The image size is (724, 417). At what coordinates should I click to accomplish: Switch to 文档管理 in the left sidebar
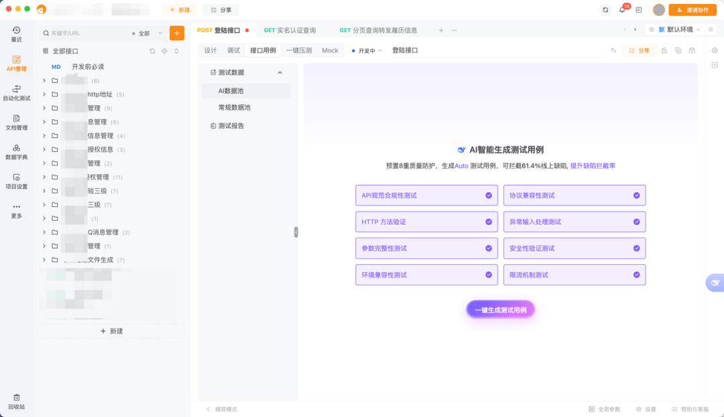[x=16, y=123]
